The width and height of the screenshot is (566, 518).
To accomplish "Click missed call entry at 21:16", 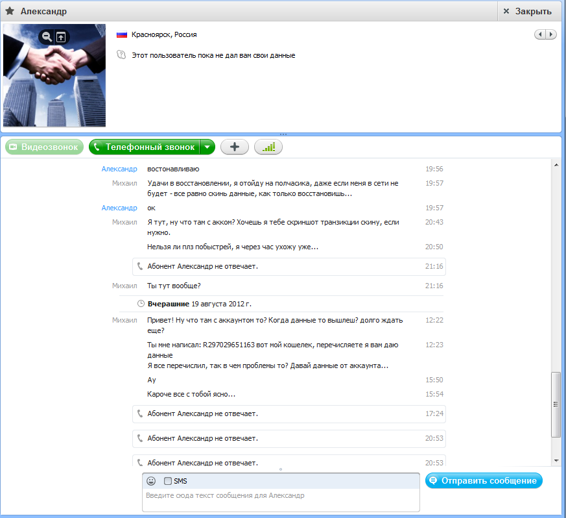I will point(289,266).
